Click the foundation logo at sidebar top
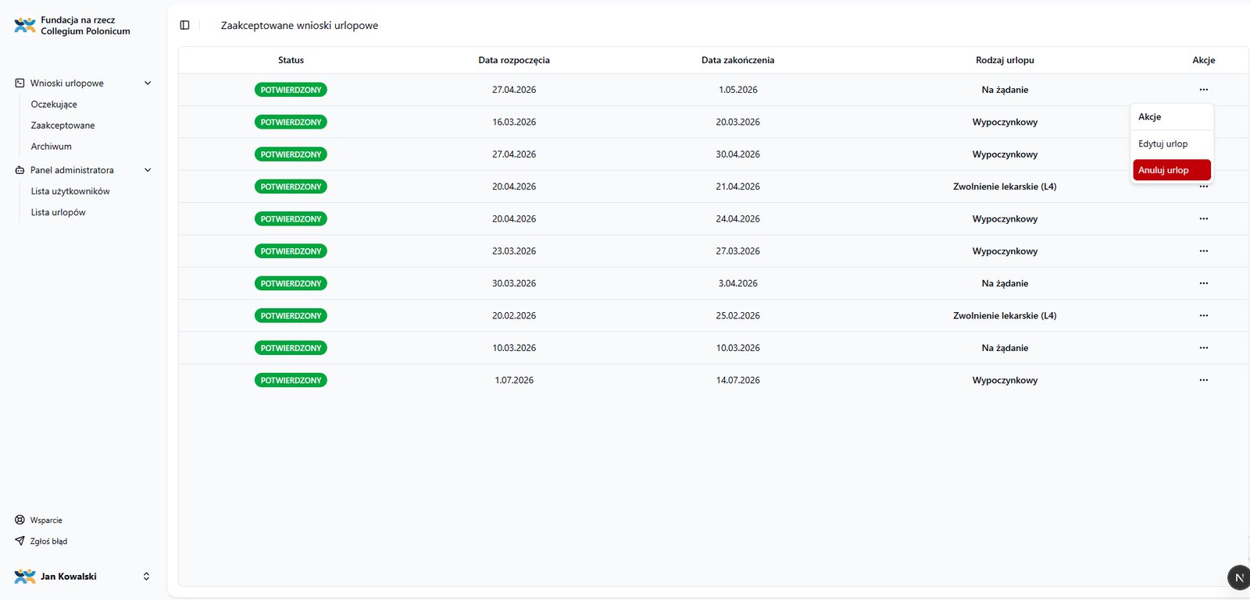 tap(25, 25)
